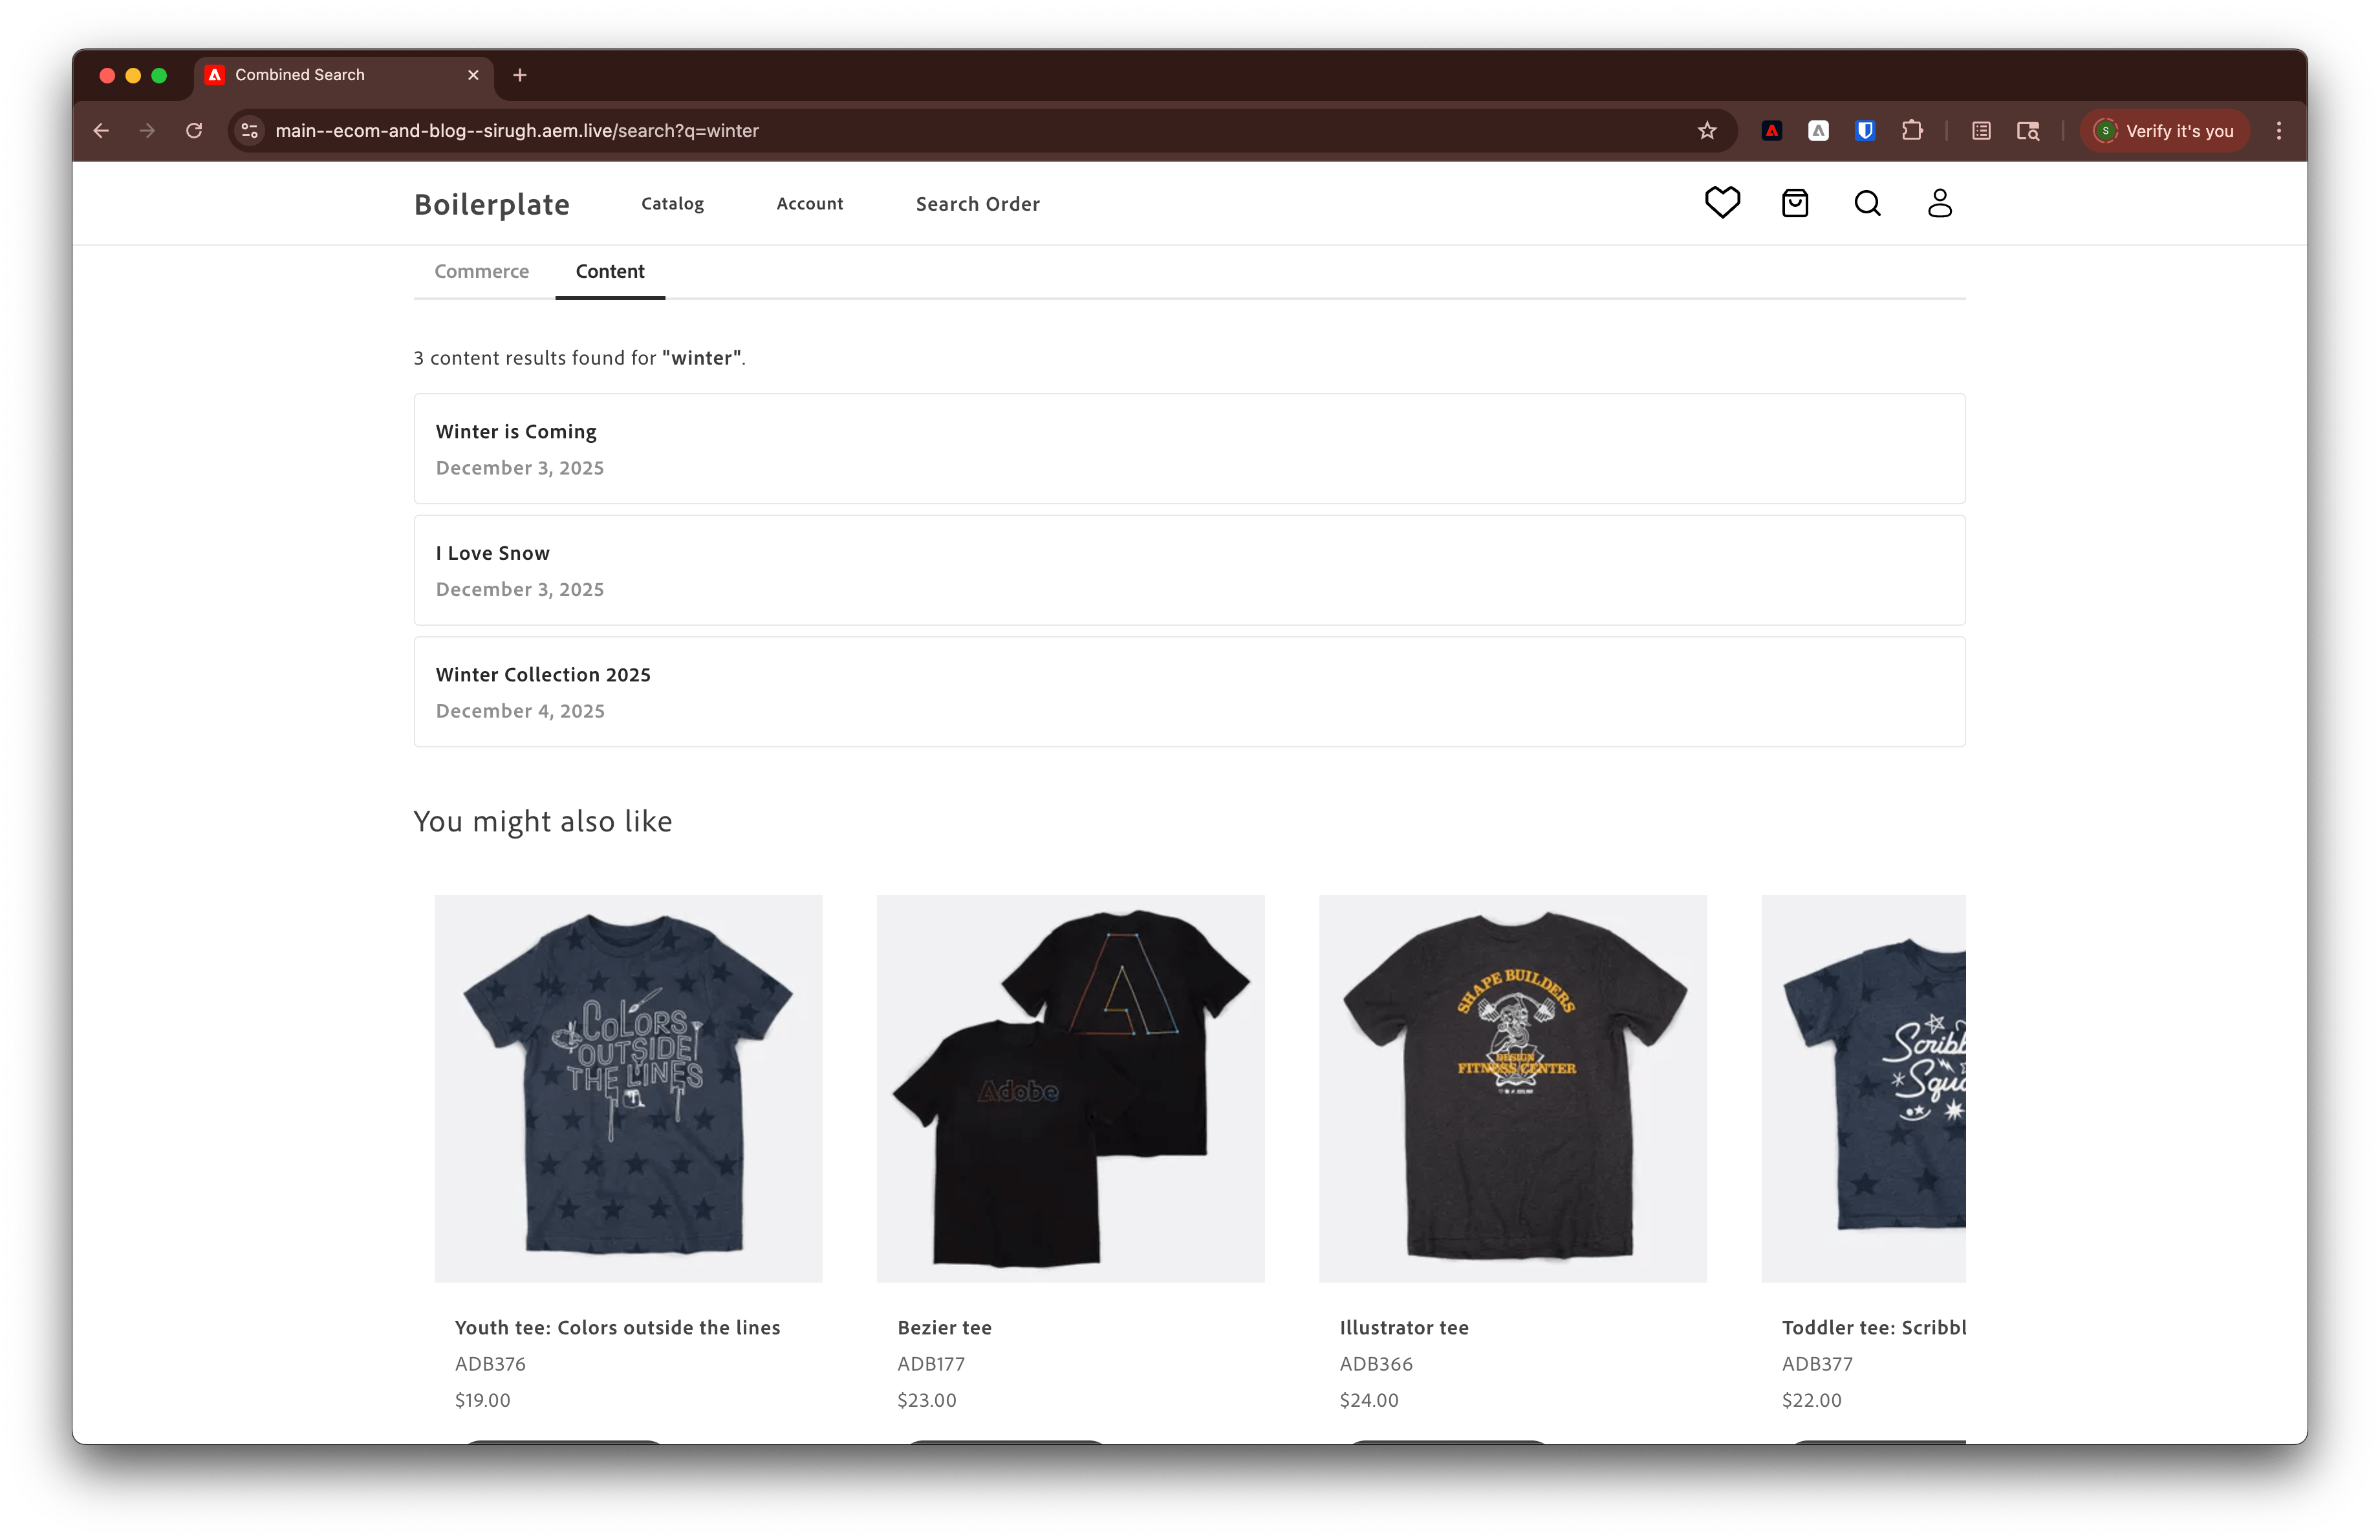Open the wishlist heart icon
This screenshot has width=2380, height=1540.
1722,203
